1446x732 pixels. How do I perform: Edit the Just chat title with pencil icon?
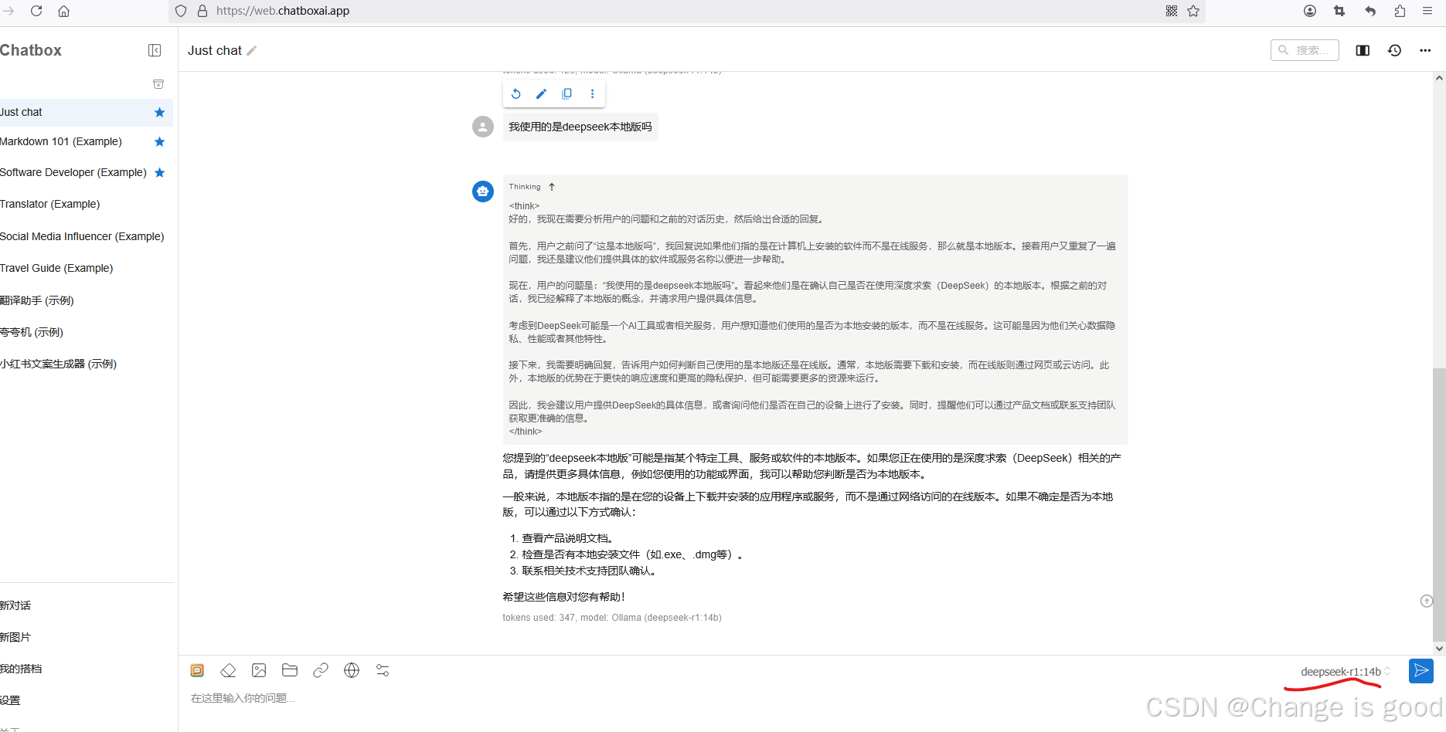(251, 51)
